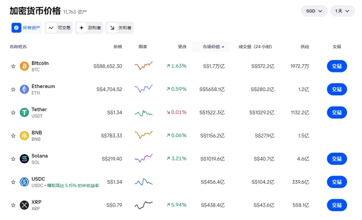The height and width of the screenshot is (220, 362).
Task: Click the BNB logo icon
Action: tap(24, 136)
